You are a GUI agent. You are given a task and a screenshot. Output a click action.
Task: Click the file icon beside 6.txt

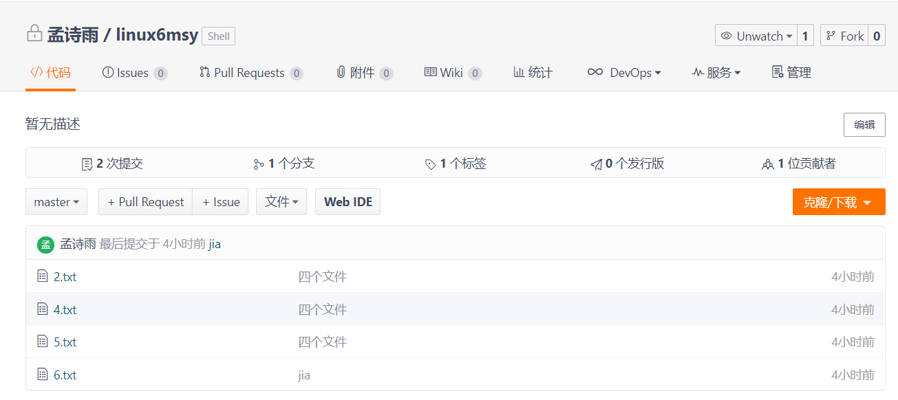tap(43, 375)
